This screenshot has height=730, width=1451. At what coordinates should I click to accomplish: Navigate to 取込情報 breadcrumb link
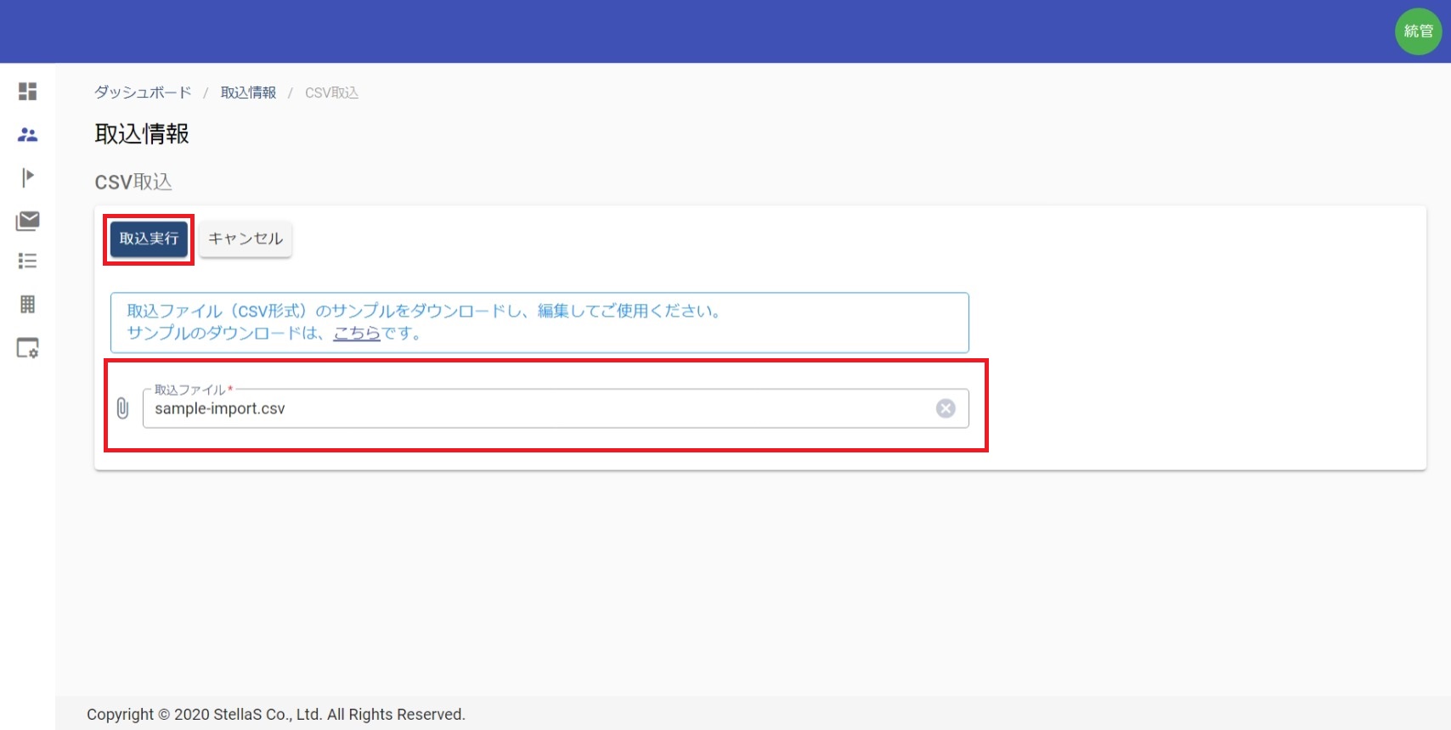point(248,93)
